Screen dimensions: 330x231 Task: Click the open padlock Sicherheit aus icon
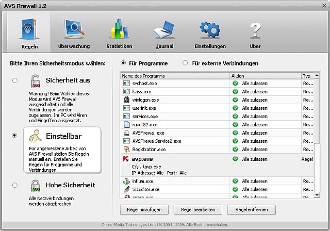36,81
